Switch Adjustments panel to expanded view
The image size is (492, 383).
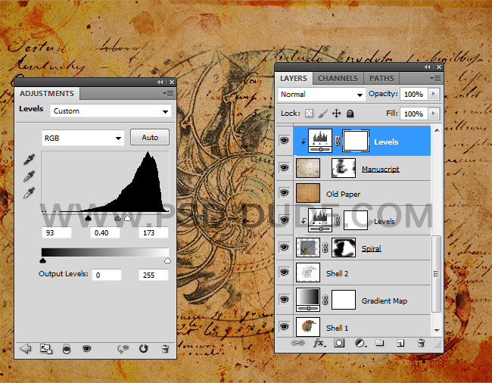(46, 349)
